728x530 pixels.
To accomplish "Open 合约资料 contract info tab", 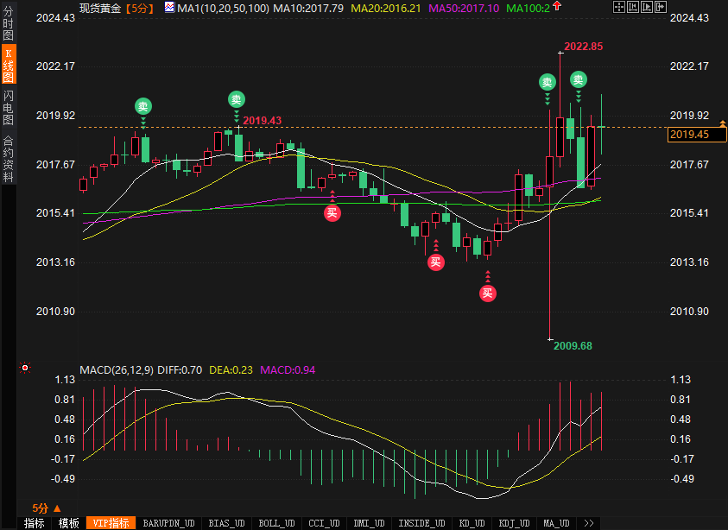I will tap(8, 159).
